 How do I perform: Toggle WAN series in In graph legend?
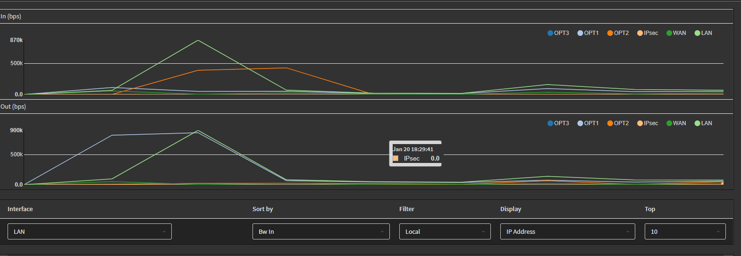tap(676, 33)
